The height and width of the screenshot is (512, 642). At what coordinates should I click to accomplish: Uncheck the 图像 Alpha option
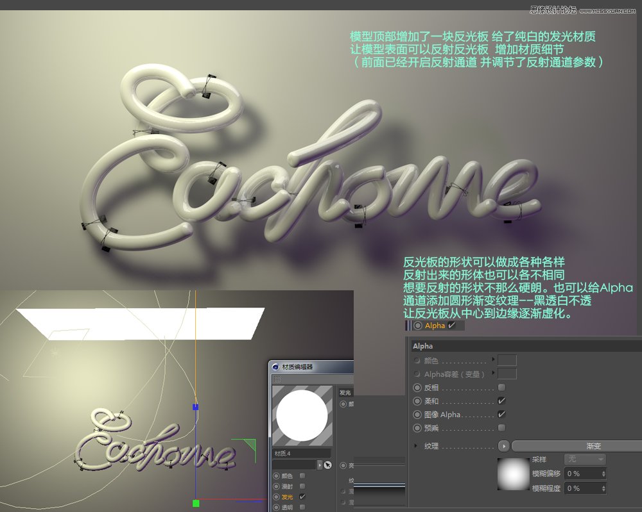coord(501,414)
